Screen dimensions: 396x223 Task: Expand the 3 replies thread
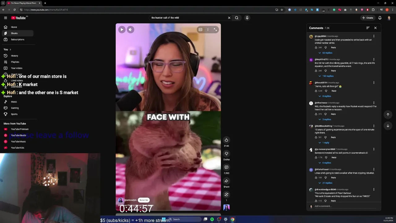325,120
